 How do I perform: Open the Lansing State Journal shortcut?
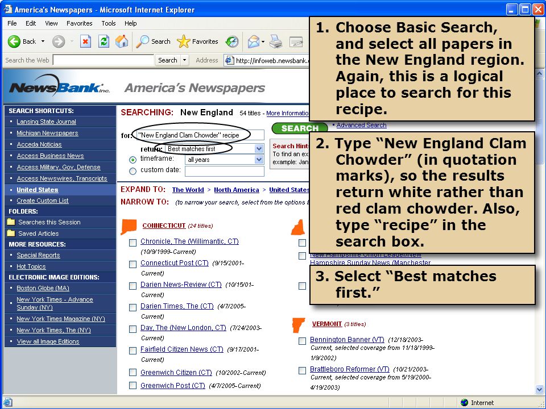click(x=46, y=122)
